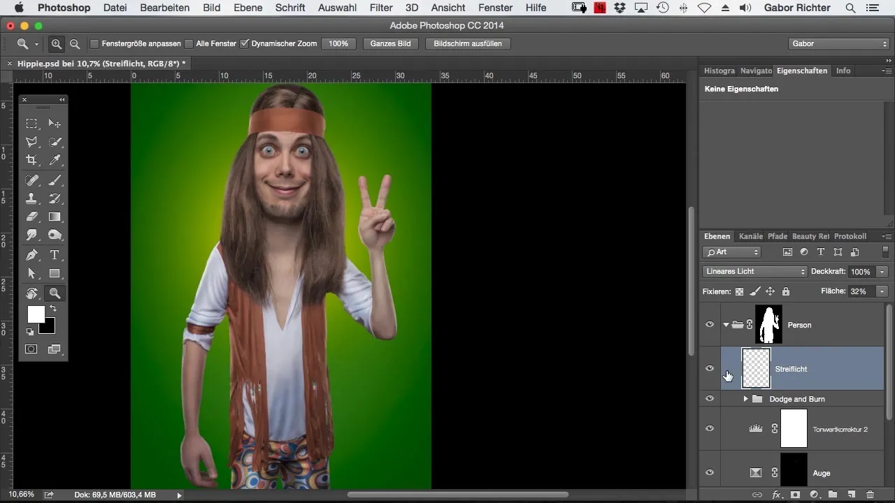
Task: Enable Fenstergröße anpassen checkbox
Action: 94,43
